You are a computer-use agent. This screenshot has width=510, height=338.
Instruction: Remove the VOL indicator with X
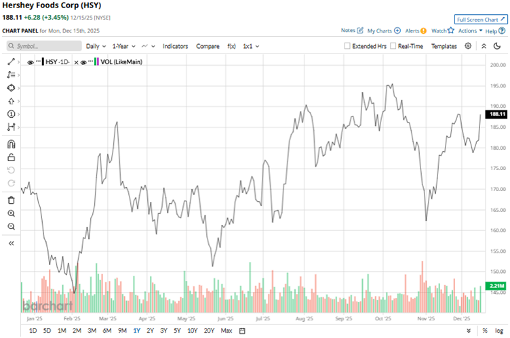(x=76, y=62)
